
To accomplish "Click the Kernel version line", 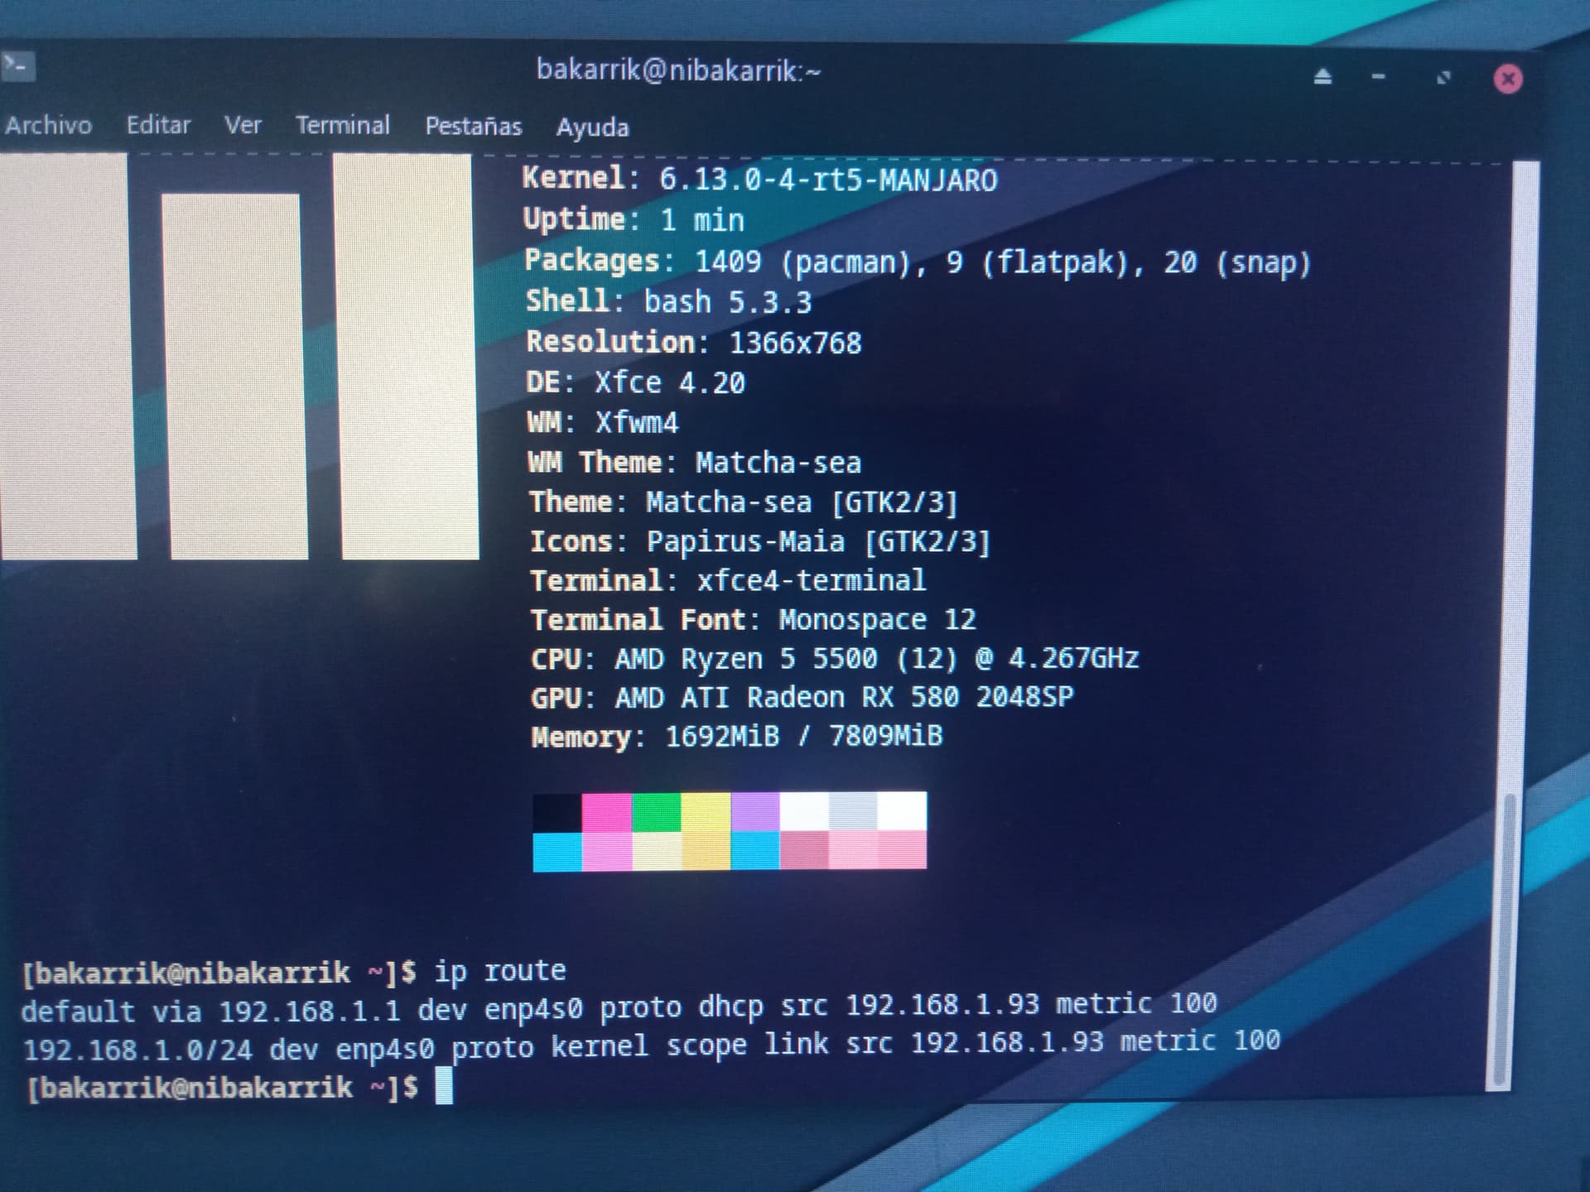I will [759, 179].
